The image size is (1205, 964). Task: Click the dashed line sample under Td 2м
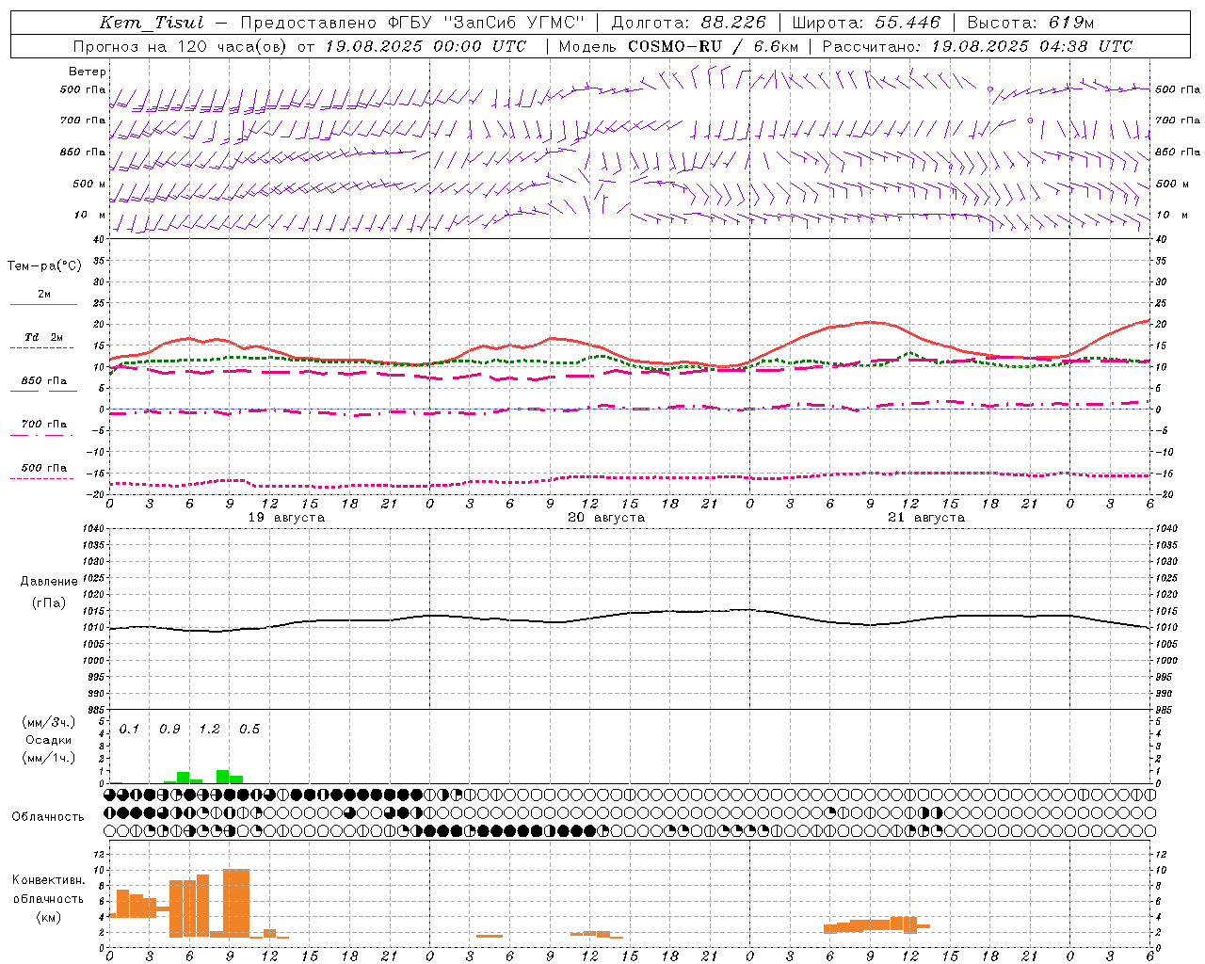point(41,347)
